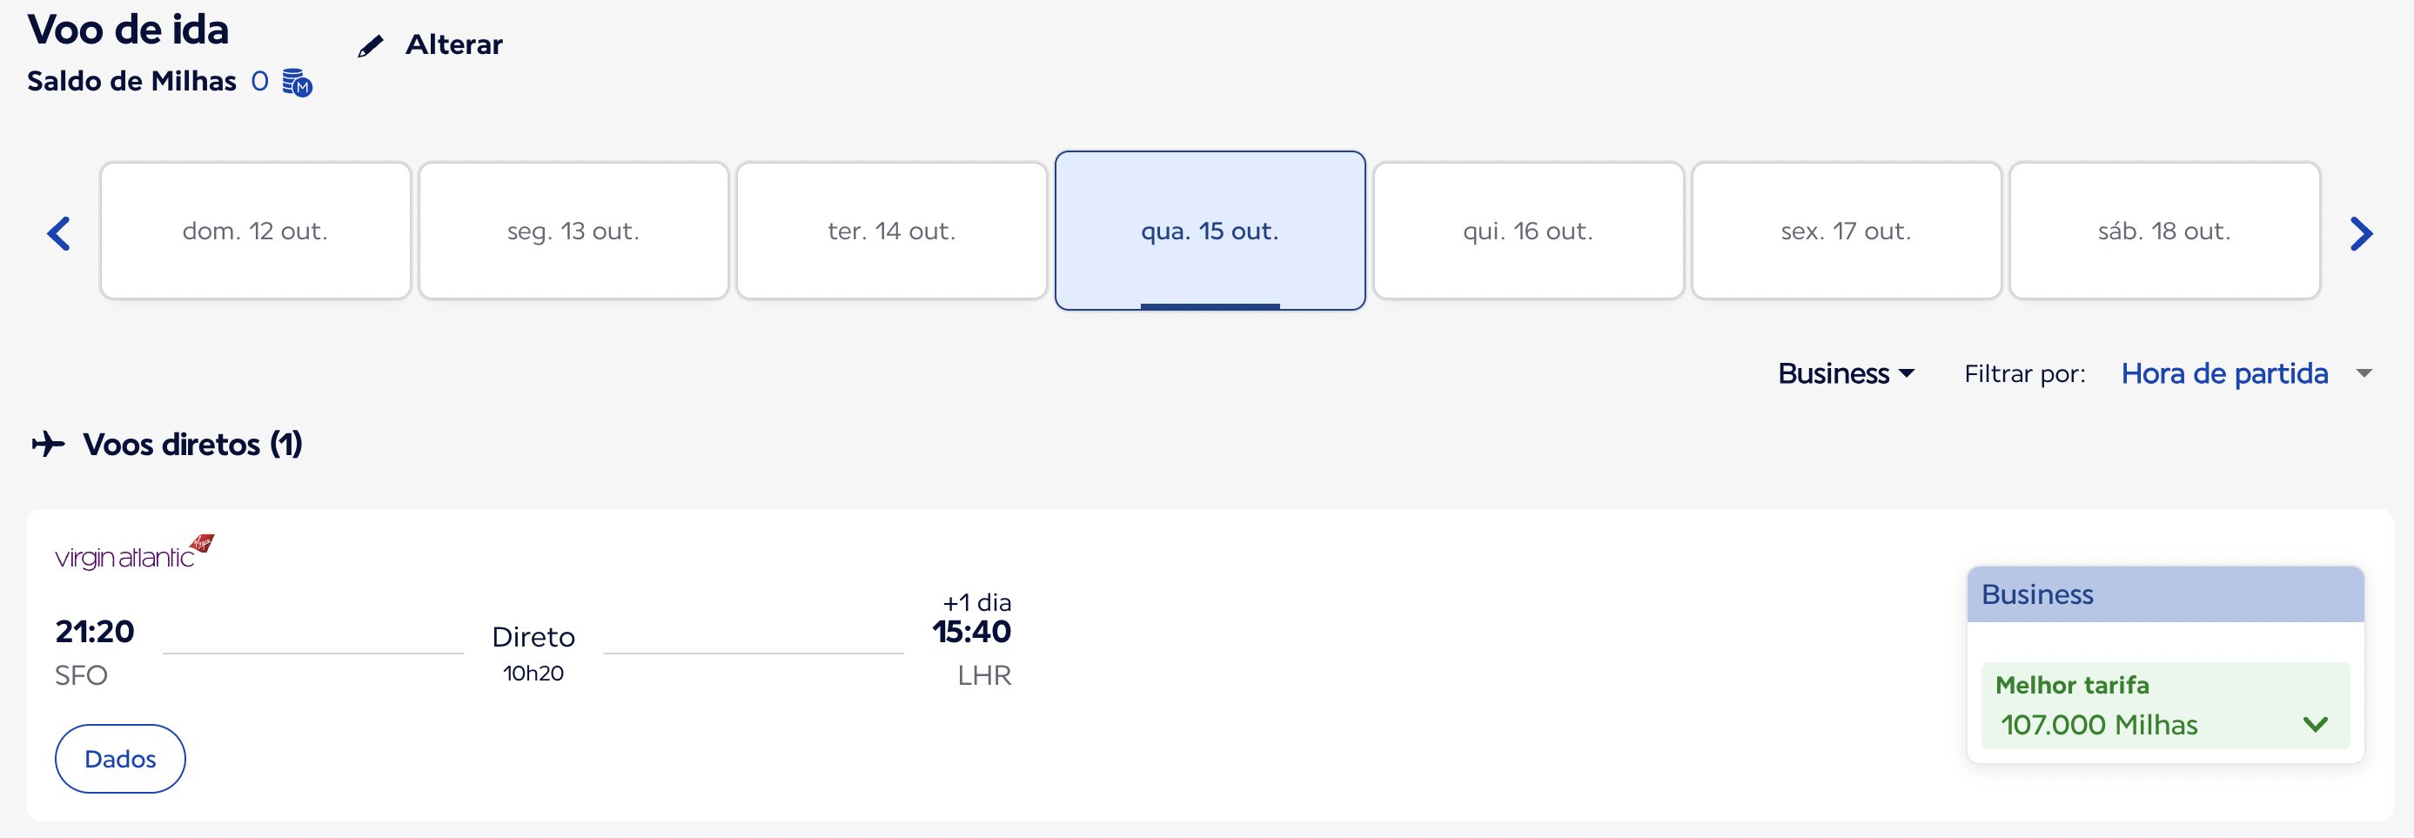Click the Dados flight details button
2414x838 pixels.
(x=120, y=758)
